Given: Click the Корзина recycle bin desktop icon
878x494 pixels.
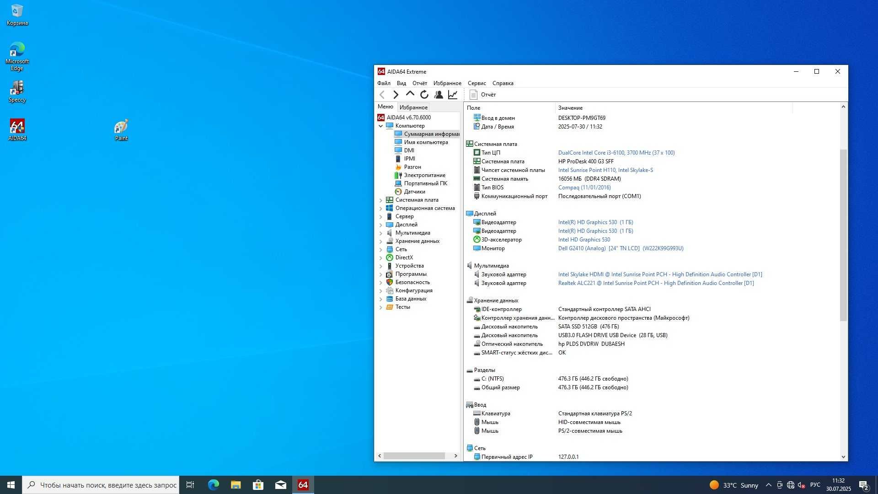Looking at the screenshot, I should point(17,15).
